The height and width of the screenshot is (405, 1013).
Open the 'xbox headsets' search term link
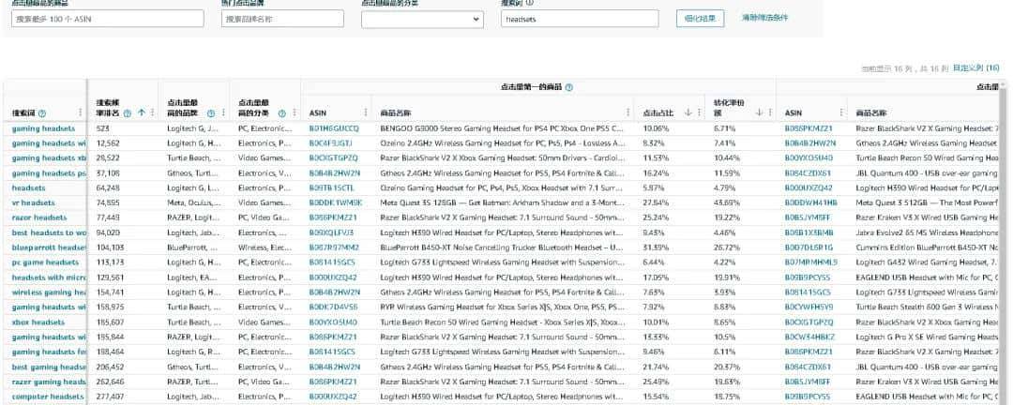click(38, 322)
